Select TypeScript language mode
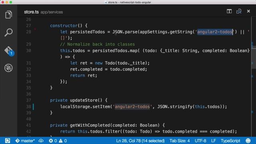This screenshot has width=256, height=144. (x=230, y=140)
